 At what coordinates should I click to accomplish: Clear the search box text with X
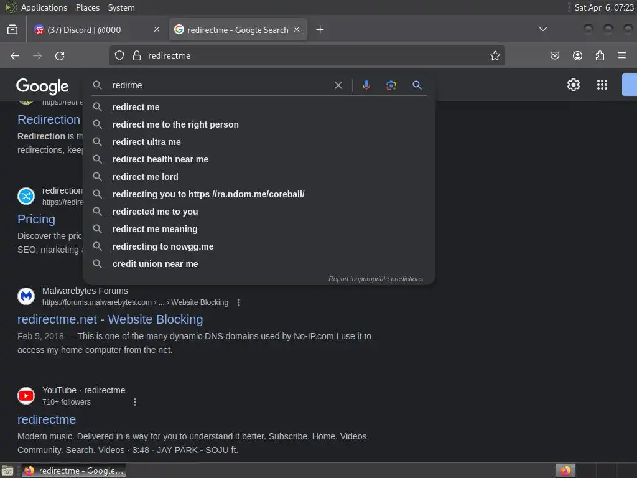[x=338, y=85]
